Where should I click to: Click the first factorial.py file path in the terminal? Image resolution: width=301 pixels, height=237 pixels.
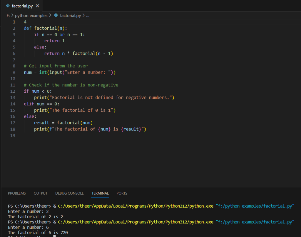pos(255,206)
